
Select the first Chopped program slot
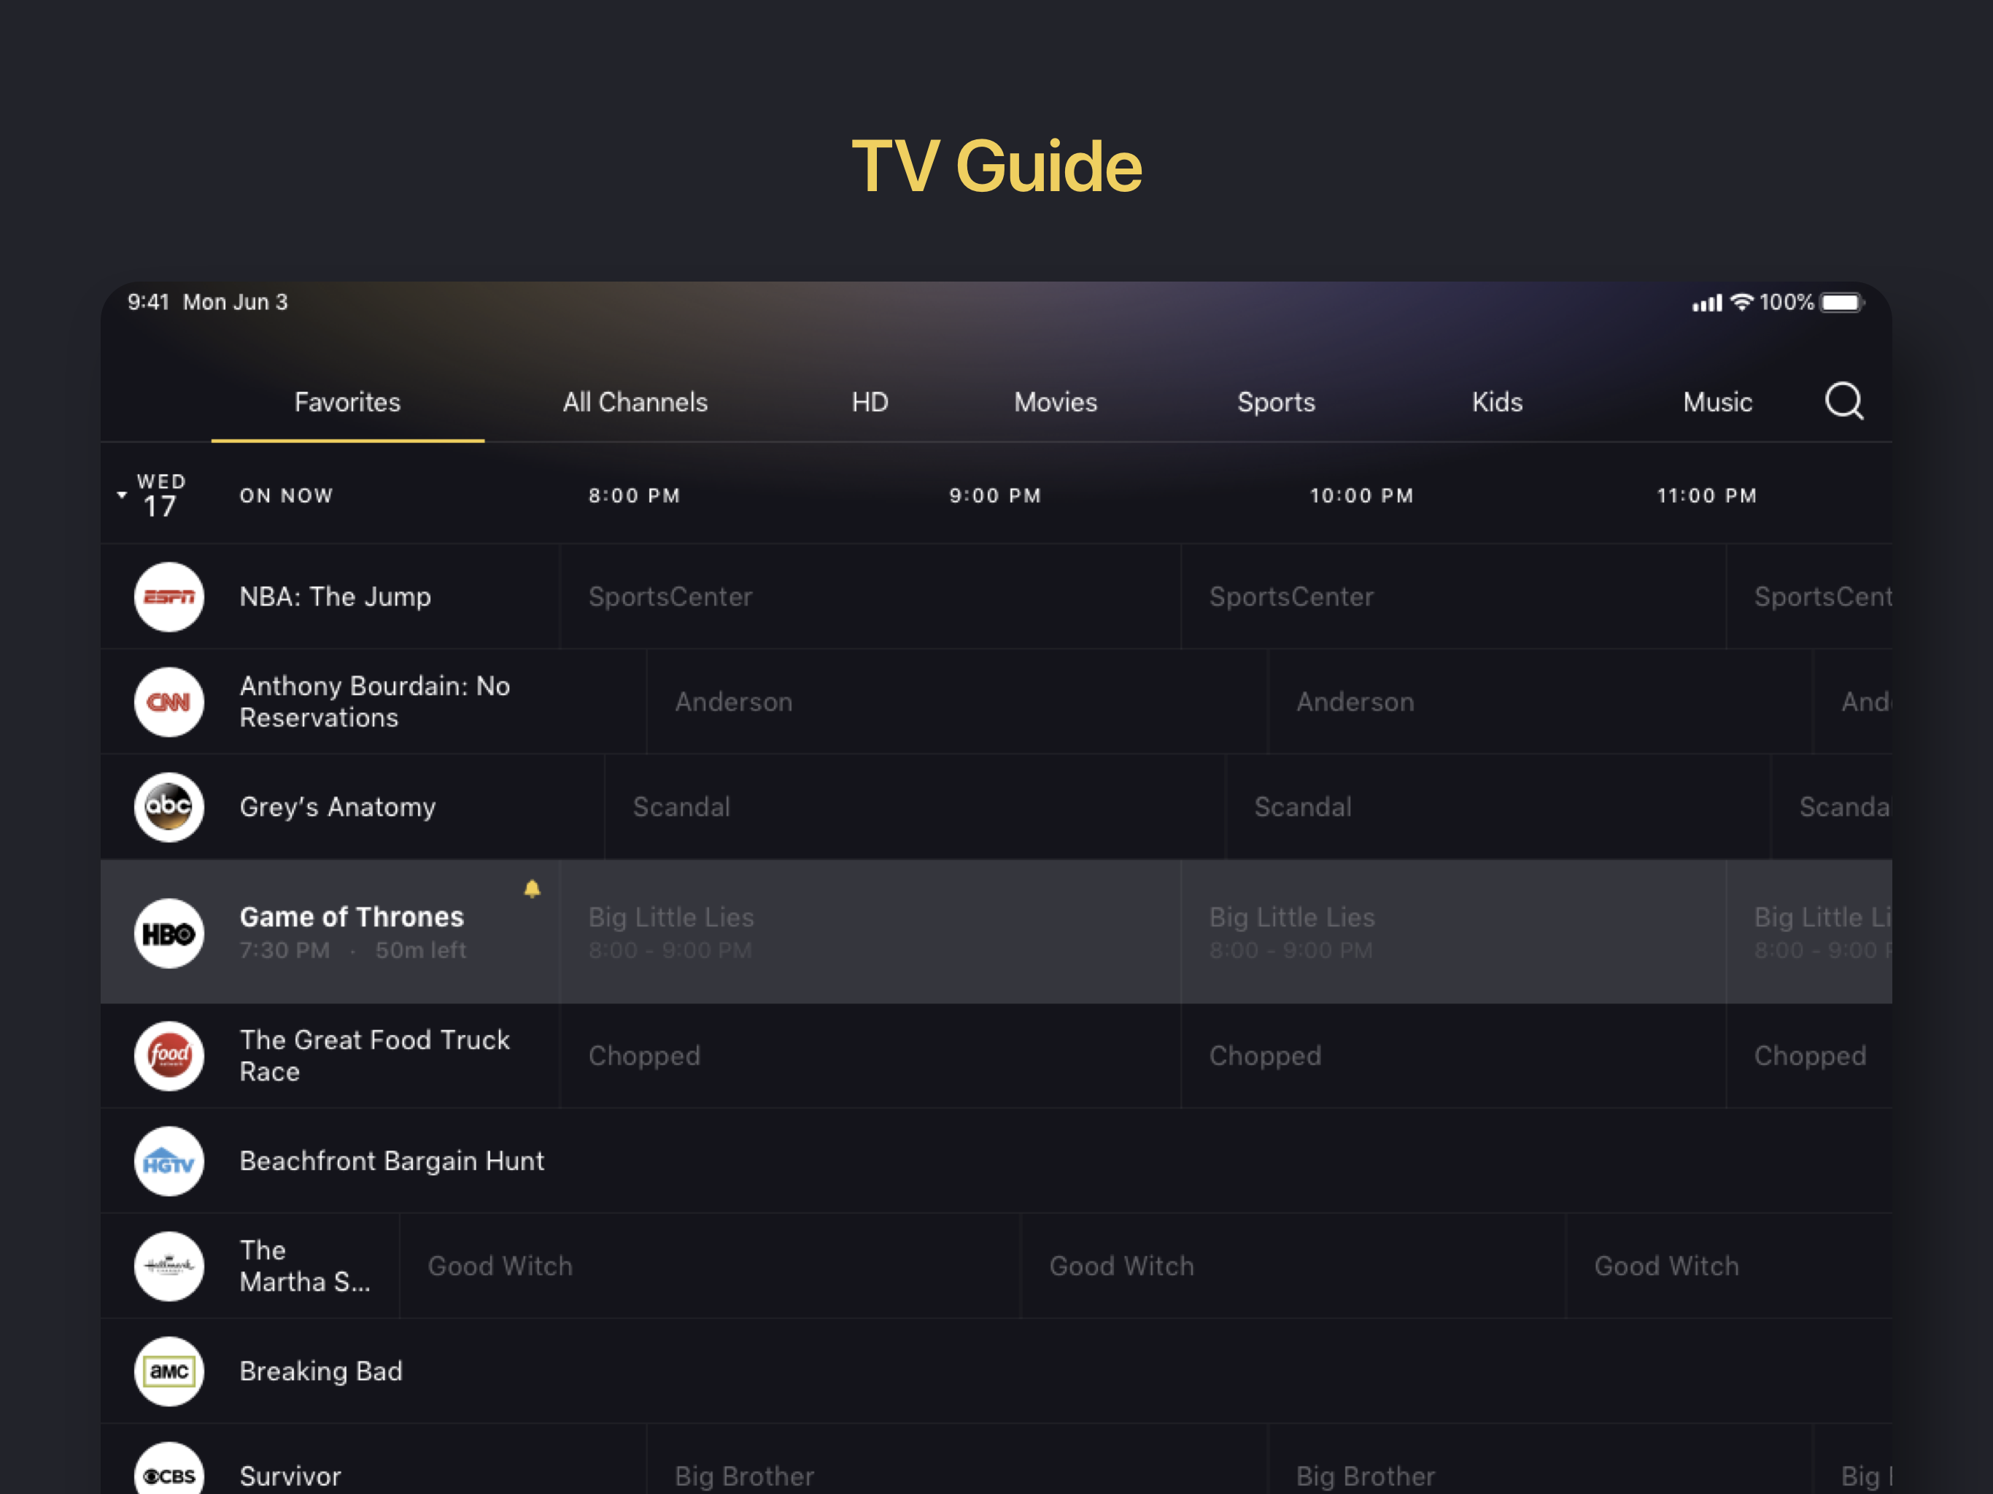pyautogui.click(x=870, y=1056)
